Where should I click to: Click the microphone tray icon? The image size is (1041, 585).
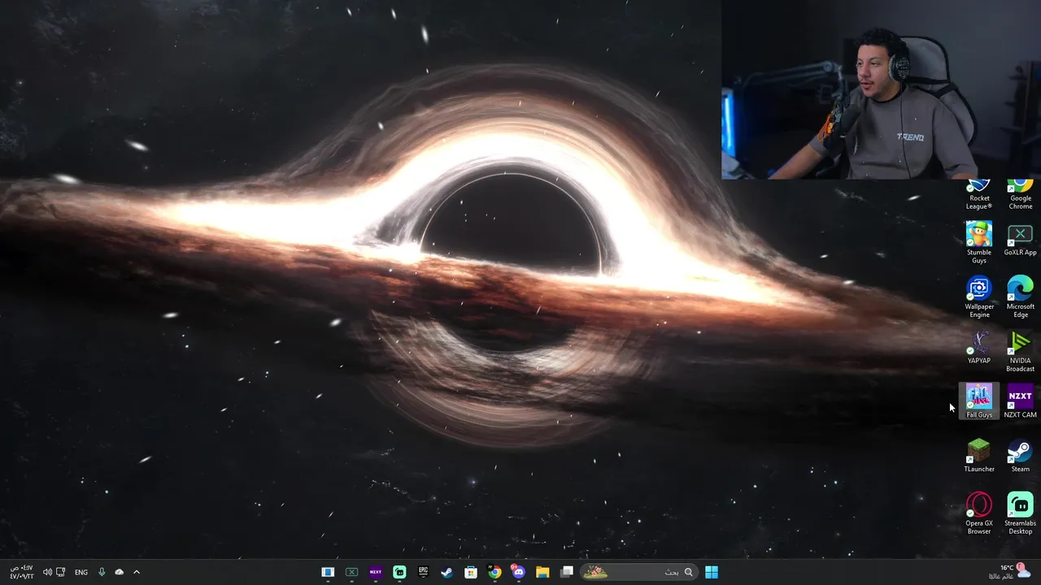102,572
